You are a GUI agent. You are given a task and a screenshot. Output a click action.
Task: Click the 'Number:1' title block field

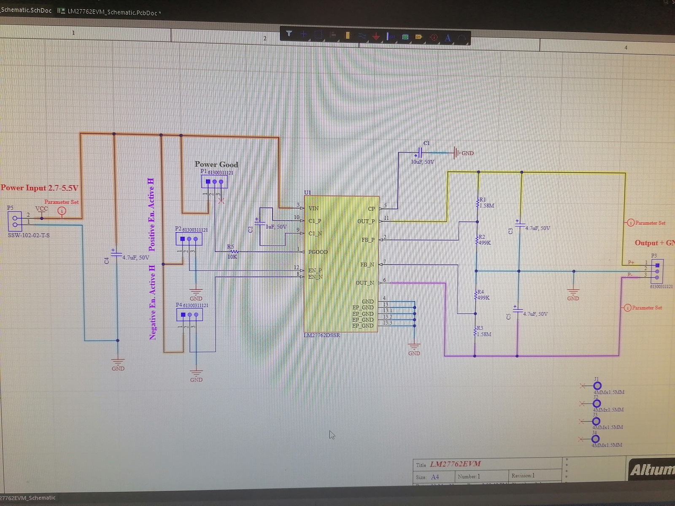[469, 476]
